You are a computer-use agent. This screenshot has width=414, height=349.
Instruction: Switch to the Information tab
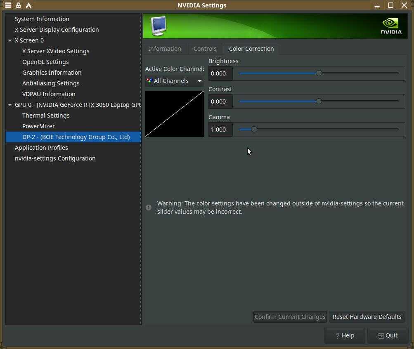tap(165, 49)
